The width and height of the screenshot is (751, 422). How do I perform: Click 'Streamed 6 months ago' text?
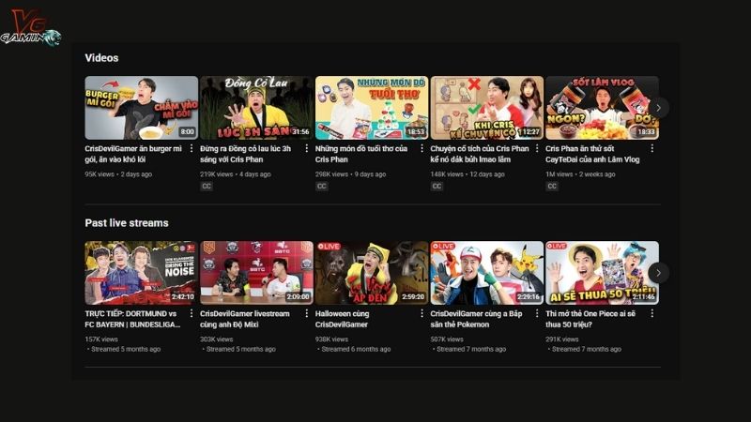(x=356, y=349)
